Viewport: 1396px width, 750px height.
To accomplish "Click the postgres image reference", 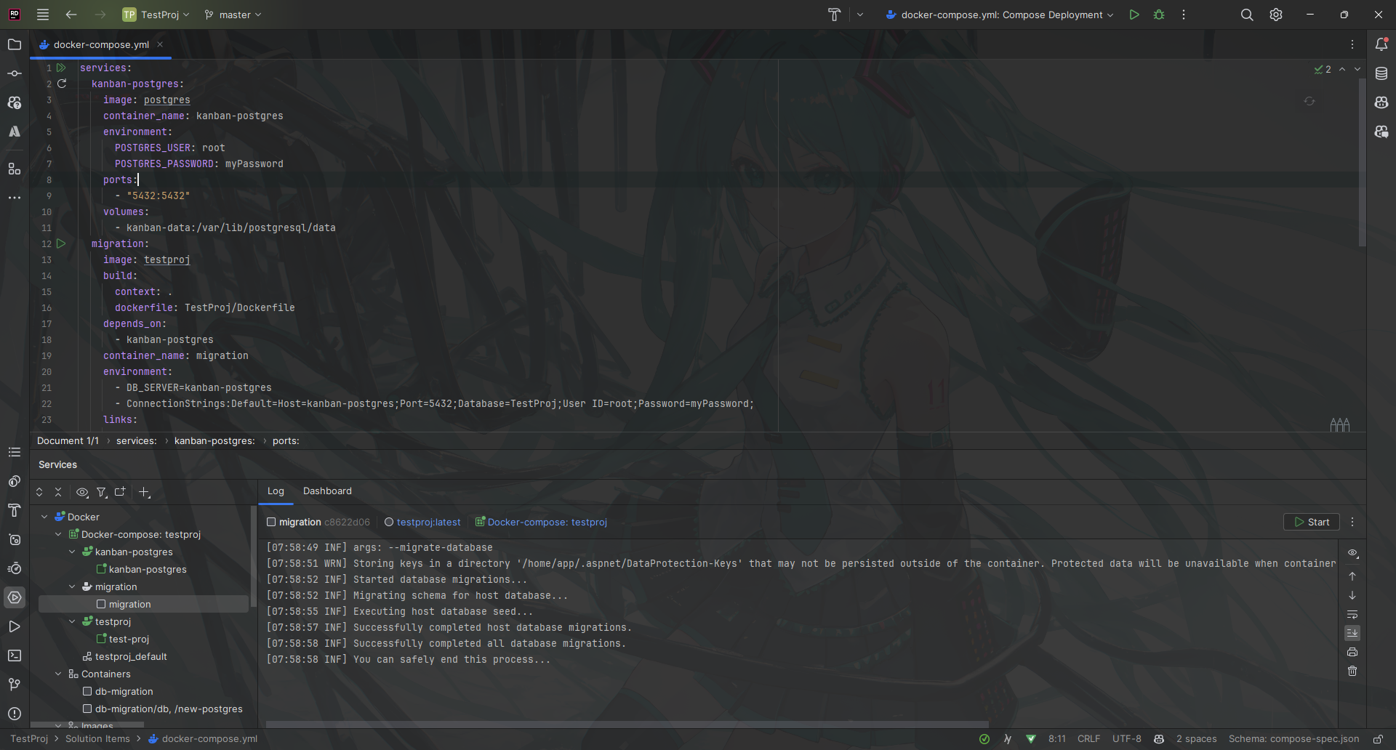I will 167,100.
